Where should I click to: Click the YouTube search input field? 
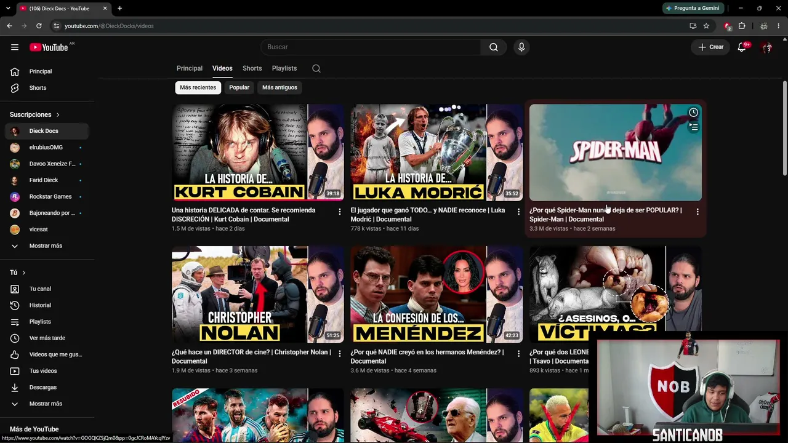(371, 47)
